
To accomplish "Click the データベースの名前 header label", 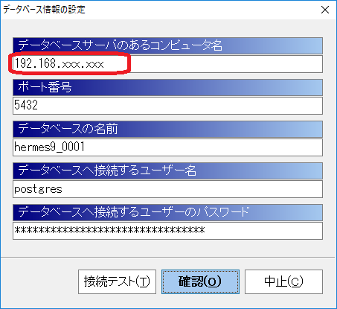I will [x=68, y=129].
